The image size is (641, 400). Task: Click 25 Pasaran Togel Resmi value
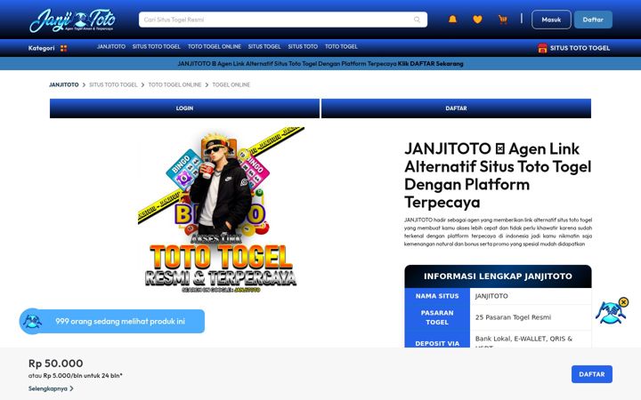pos(531,317)
